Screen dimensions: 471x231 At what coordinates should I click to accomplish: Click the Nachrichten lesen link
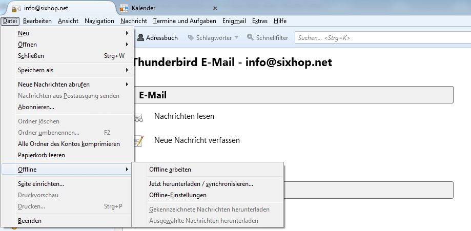(184, 116)
